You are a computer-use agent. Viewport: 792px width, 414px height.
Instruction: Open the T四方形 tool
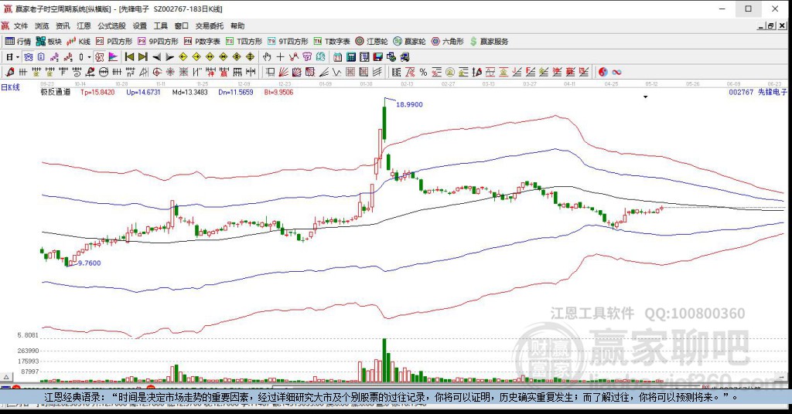point(244,42)
